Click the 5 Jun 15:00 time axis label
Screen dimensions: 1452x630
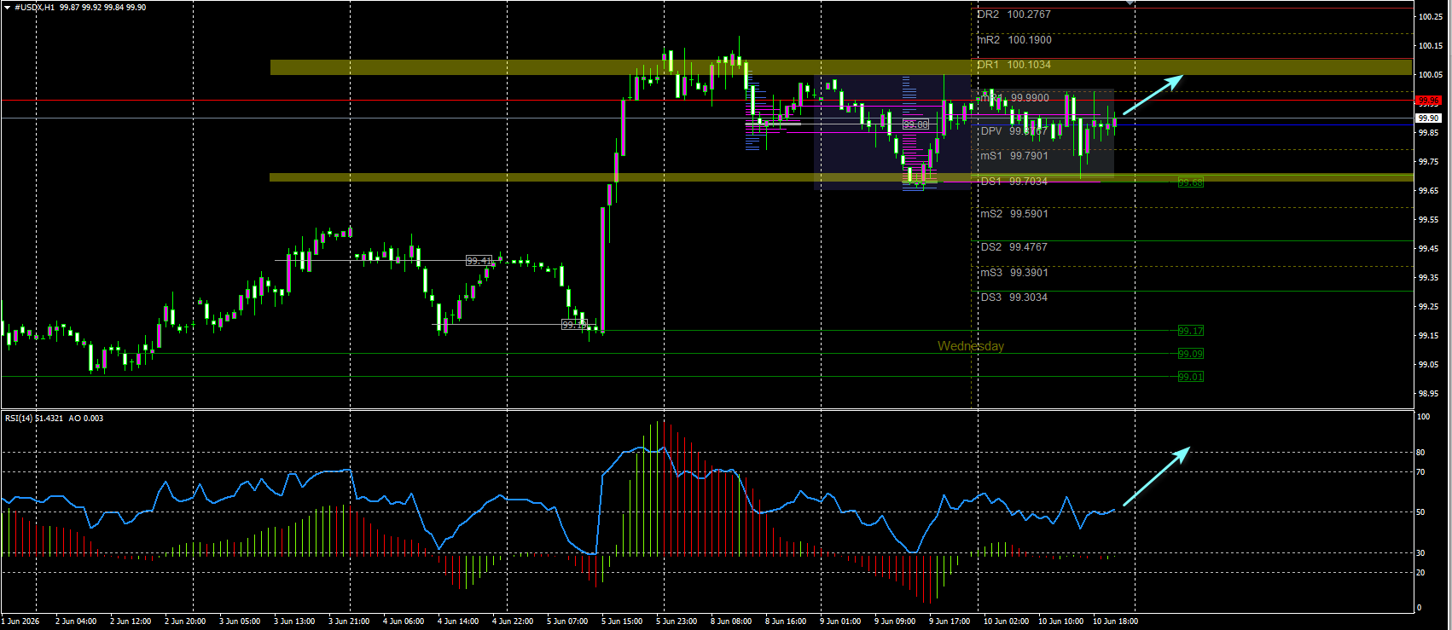622,621
